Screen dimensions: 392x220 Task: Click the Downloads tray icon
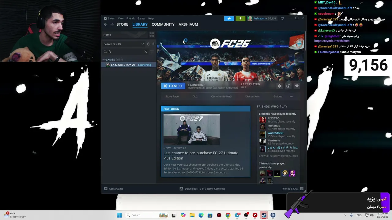(x=181, y=189)
